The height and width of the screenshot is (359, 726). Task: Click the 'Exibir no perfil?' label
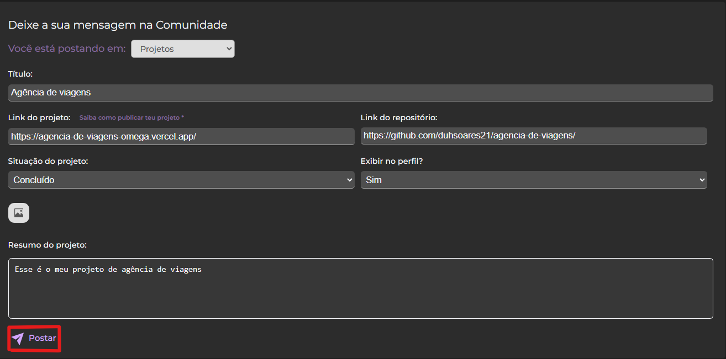[392, 161]
